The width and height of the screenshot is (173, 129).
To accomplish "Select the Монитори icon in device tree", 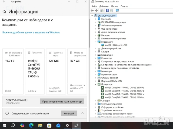I will [99, 71].
